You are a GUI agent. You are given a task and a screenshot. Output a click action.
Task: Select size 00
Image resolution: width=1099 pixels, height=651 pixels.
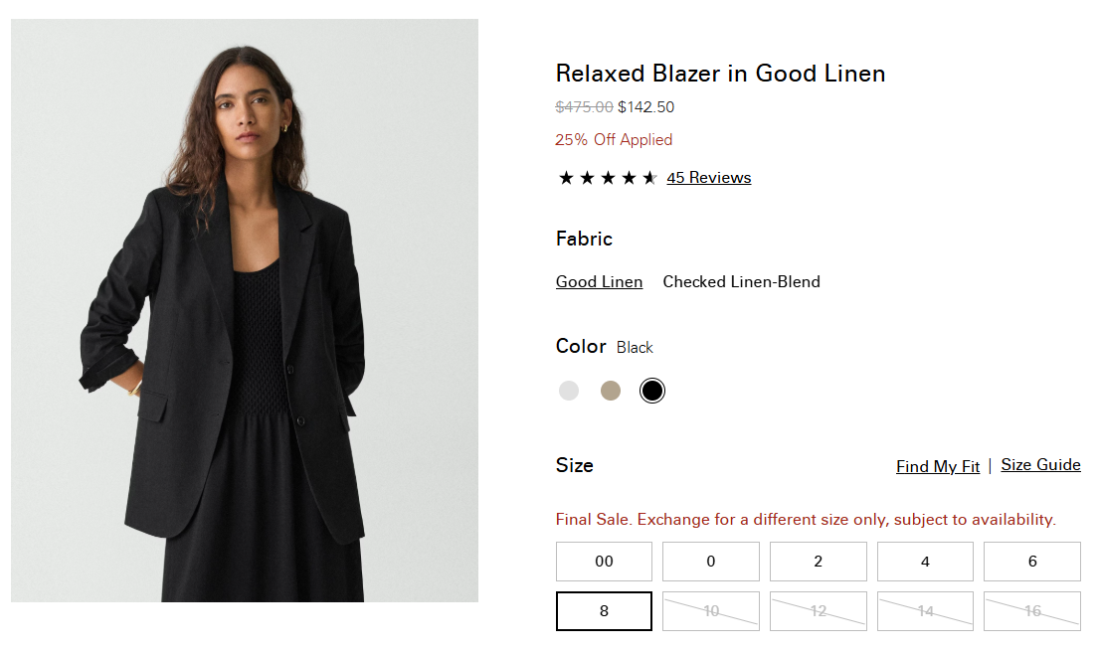(x=604, y=562)
